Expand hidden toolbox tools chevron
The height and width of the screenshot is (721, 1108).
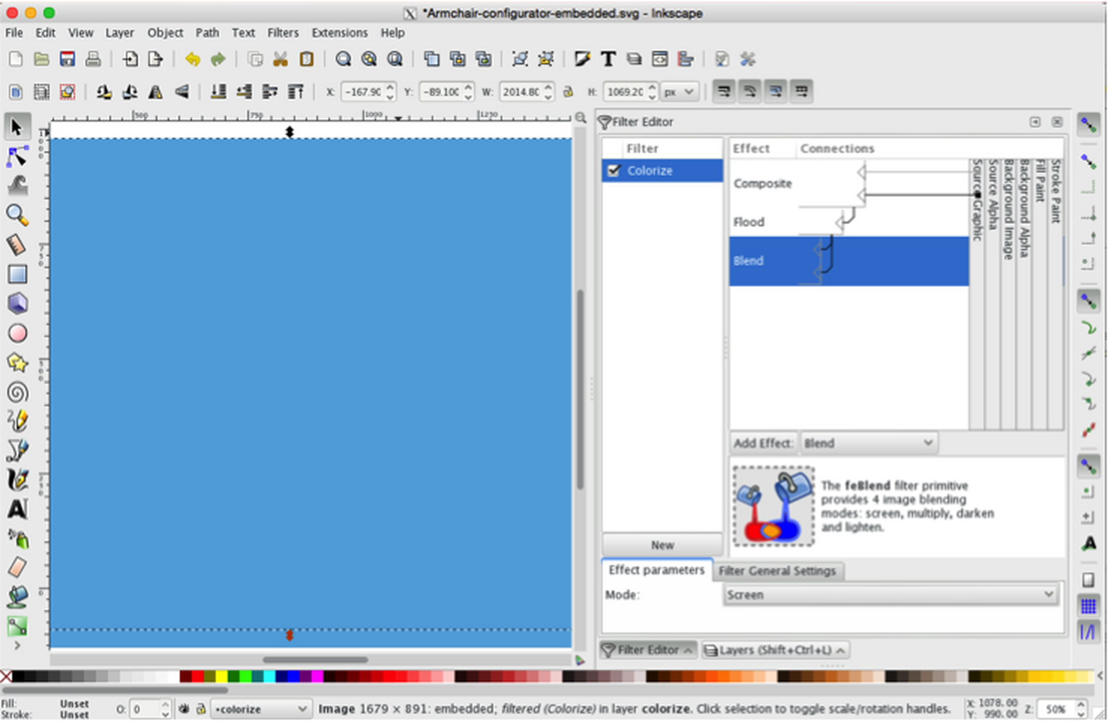pyautogui.click(x=17, y=646)
